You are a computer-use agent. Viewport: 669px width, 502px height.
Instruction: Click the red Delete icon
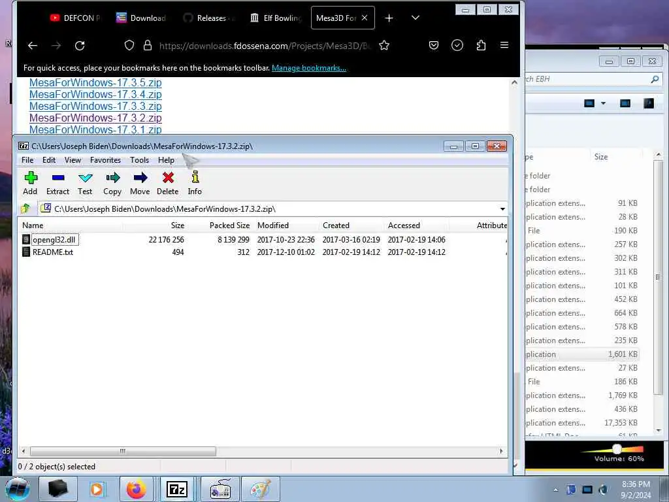(x=168, y=183)
